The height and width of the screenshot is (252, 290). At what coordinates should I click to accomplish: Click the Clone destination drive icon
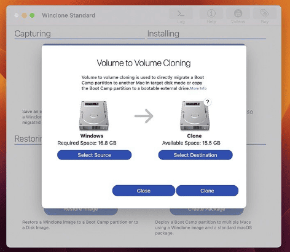[x=195, y=116]
